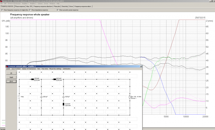Toggle Show acoustic power response checkbox

point(58,10)
